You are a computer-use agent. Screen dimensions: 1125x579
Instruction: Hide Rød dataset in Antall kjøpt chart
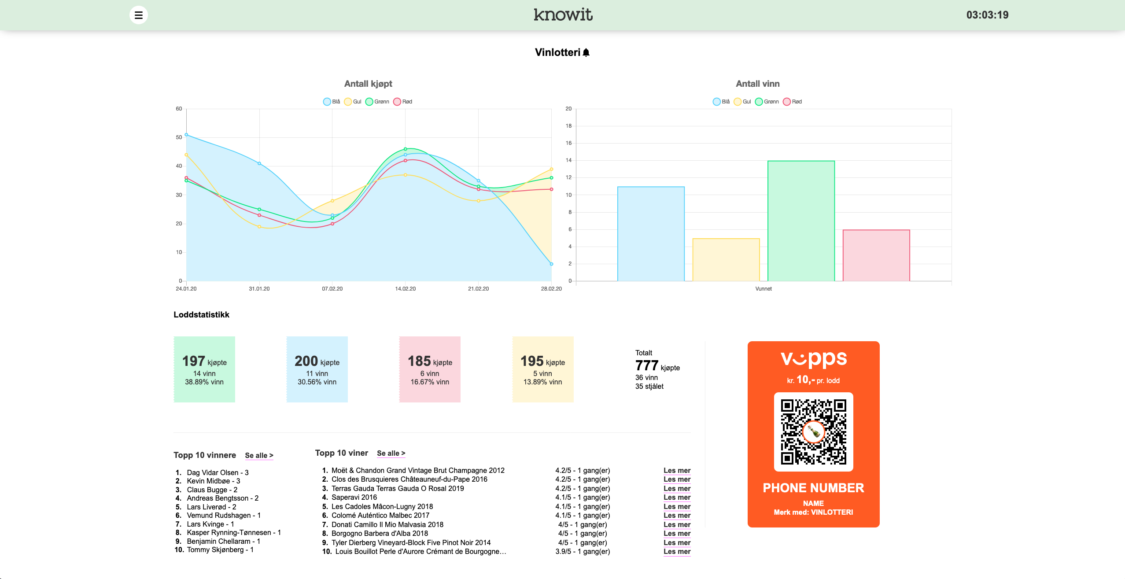click(402, 102)
